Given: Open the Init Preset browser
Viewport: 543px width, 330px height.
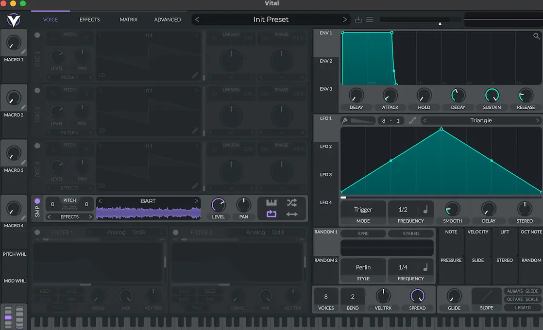Looking at the screenshot, I should (x=271, y=20).
